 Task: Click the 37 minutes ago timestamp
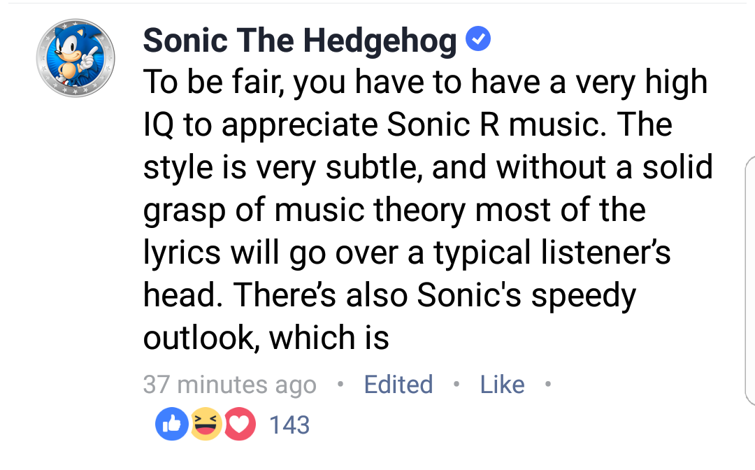(229, 385)
